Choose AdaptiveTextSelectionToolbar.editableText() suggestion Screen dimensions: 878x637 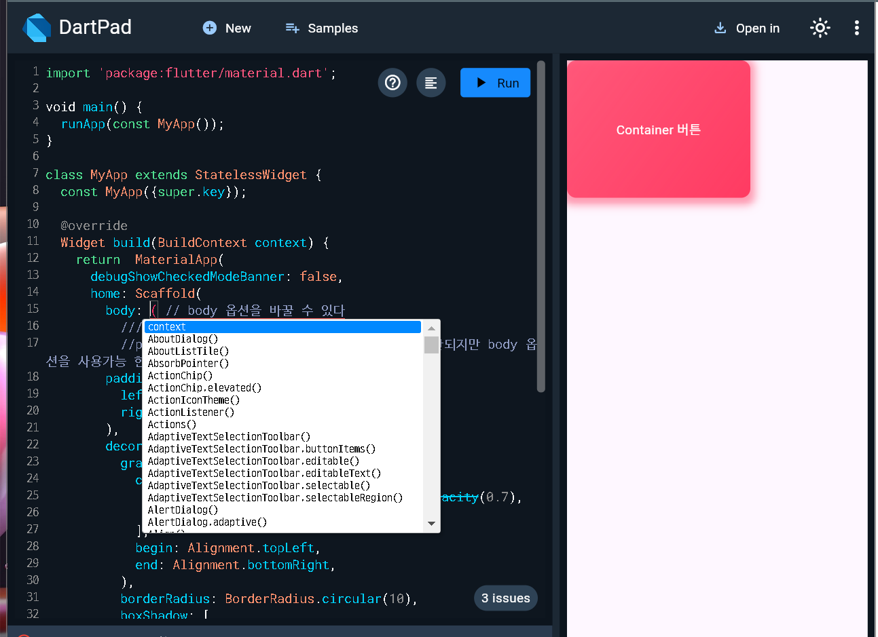pos(282,474)
